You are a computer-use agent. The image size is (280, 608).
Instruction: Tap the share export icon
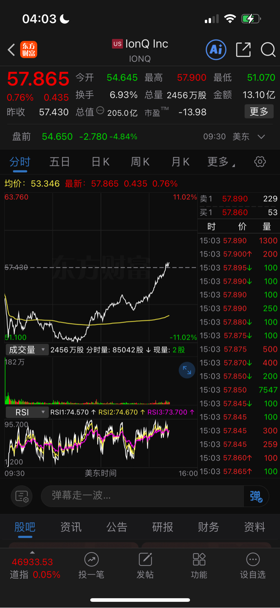[243, 50]
